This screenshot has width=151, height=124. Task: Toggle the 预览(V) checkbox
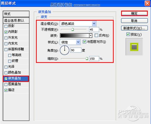point(128,34)
